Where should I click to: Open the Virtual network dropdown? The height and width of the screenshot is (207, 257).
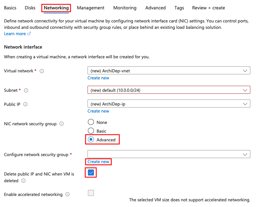168,71
